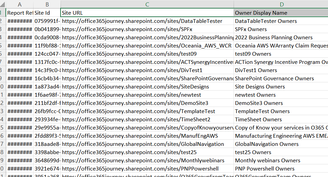Click Site Id cell starting 1a873ad4
328x177 pixels.
[x=47, y=87]
